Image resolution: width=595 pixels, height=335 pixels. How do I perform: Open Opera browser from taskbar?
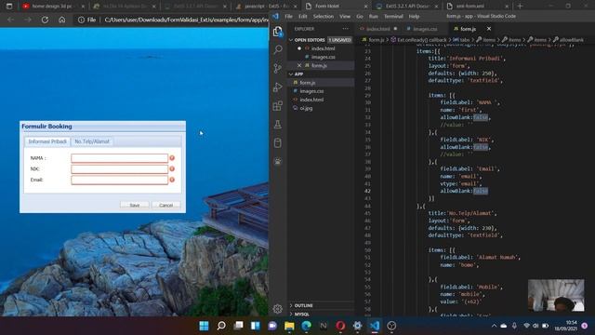point(340,326)
